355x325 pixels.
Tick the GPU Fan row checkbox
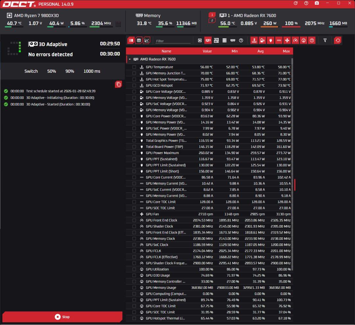[x=134, y=214]
